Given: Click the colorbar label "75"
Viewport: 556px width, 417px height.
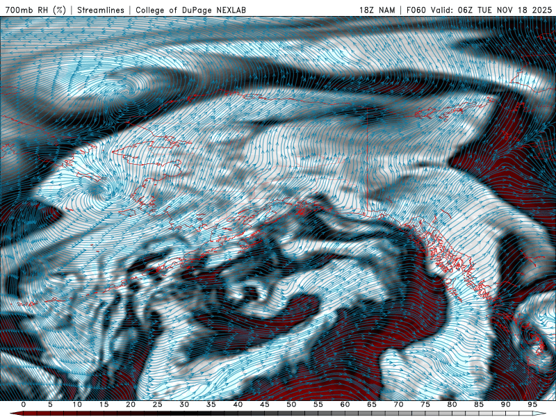Looking at the screenshot, I should click(x=425, y=404).
